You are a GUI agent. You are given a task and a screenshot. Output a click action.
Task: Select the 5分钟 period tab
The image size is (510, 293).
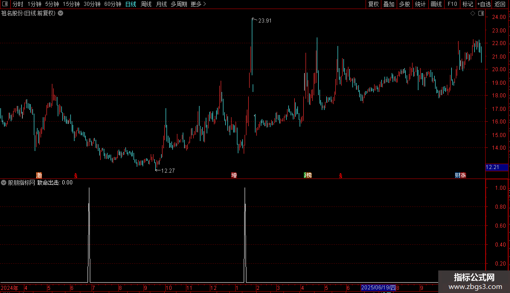(52, 4)
